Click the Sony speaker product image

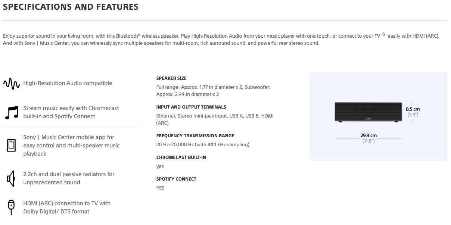pos(368,112)
